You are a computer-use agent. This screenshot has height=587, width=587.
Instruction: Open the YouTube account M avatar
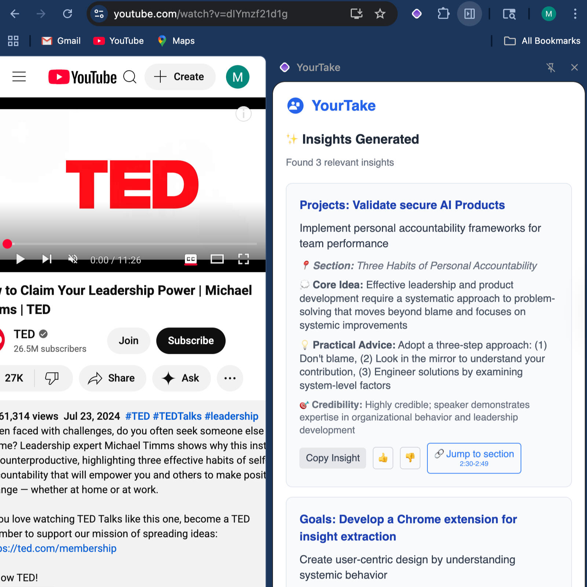tap(238, 77)
